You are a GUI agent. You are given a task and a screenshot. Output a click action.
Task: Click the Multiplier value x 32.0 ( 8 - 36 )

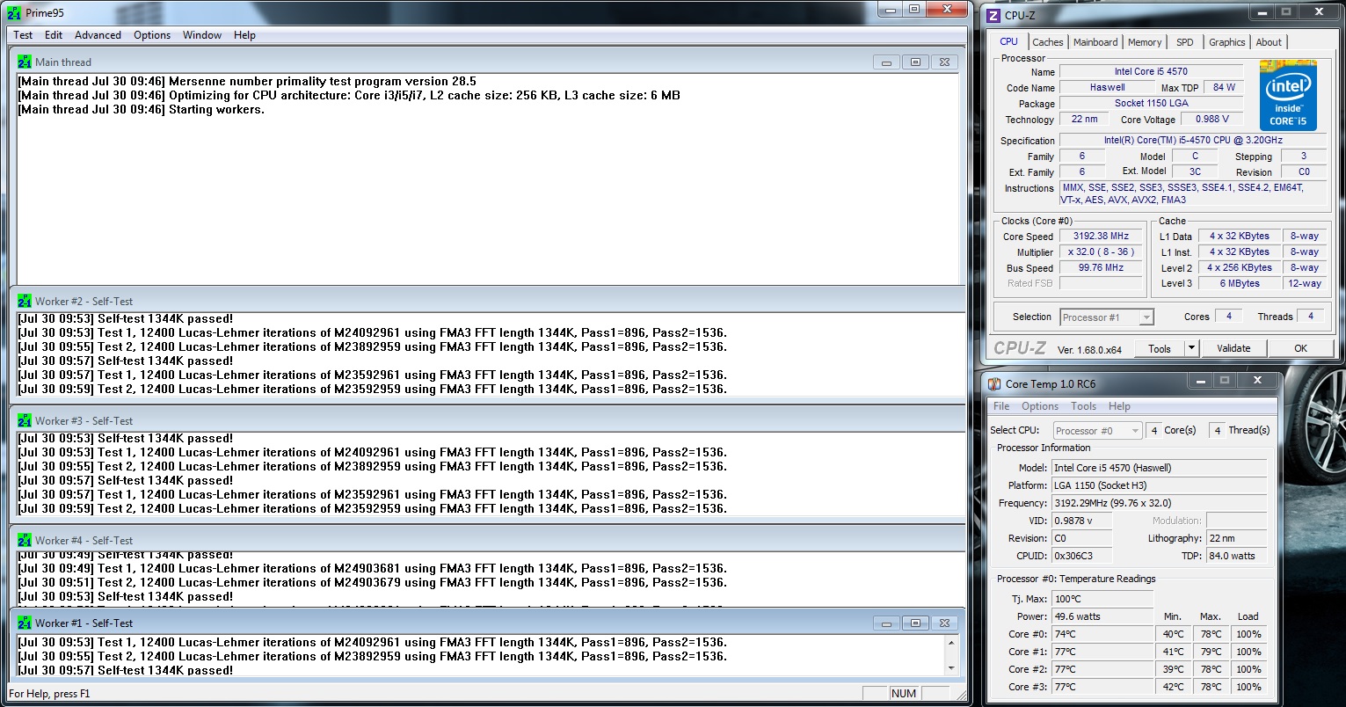1101,251
